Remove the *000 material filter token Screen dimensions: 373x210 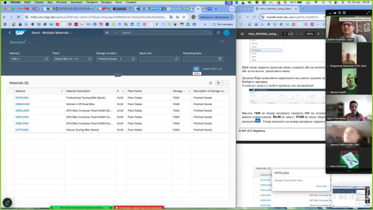pyautogui.click(x=18, y=59)
